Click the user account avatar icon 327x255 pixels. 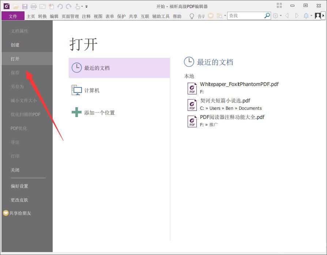318,16
